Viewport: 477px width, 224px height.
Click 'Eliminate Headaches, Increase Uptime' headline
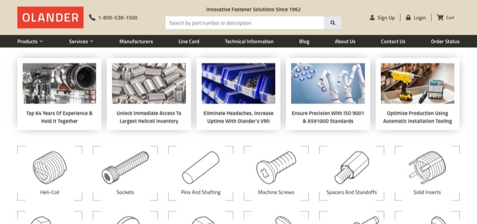point(238,117)
